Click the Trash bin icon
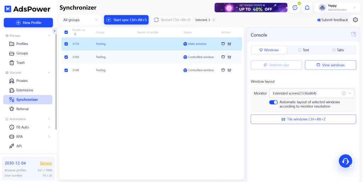363x182 pixels. click(12, 63)
